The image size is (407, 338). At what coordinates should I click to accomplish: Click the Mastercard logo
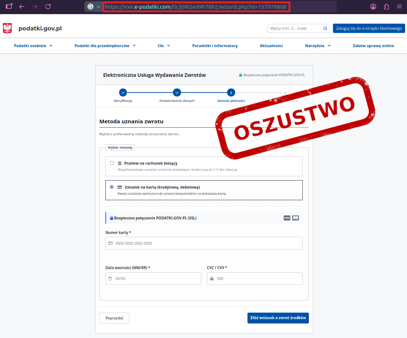click(296, 218)
